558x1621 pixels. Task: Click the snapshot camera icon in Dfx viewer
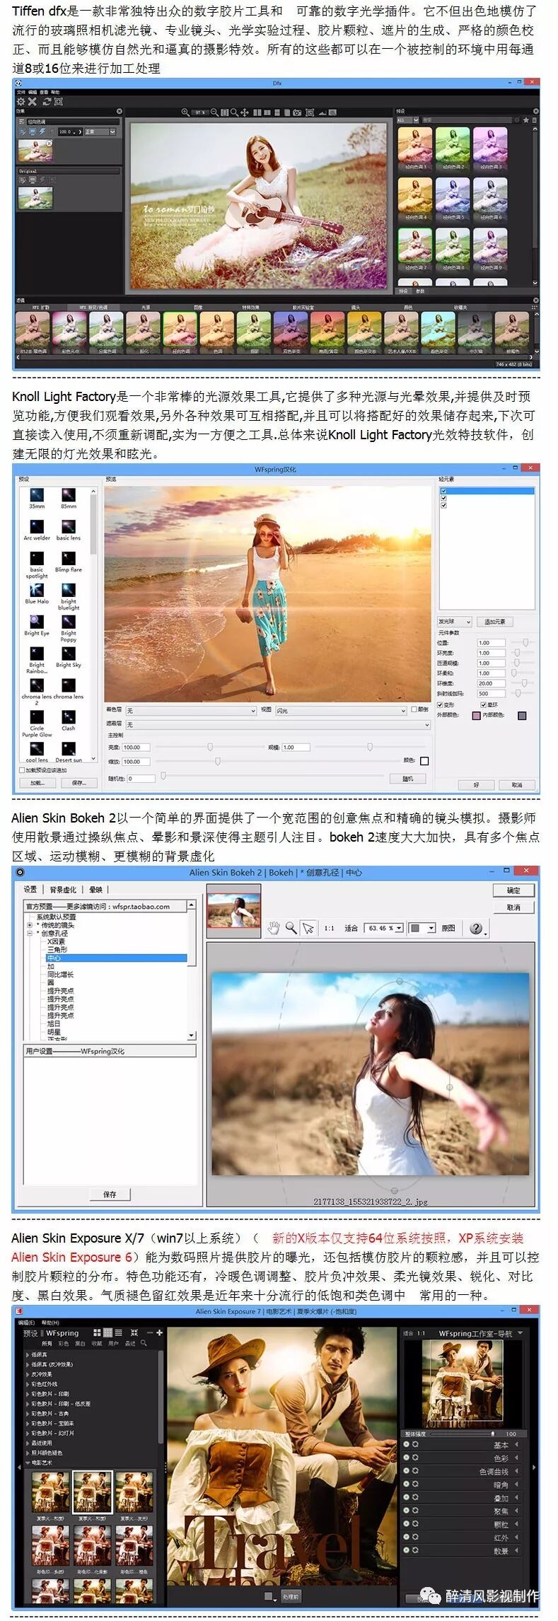[x=297, y=112]
